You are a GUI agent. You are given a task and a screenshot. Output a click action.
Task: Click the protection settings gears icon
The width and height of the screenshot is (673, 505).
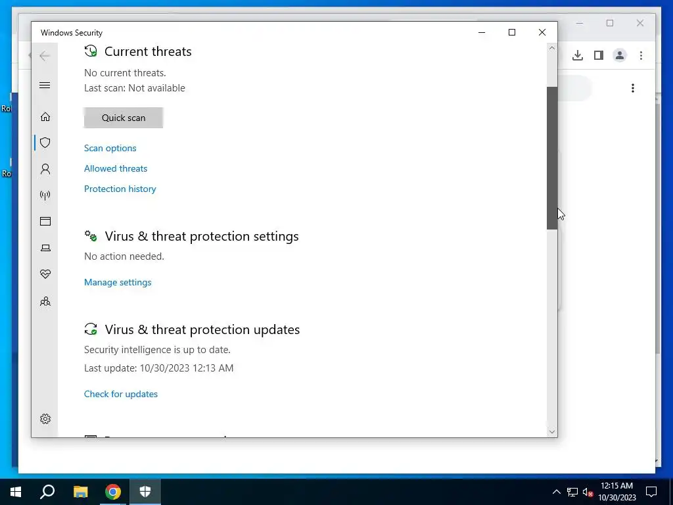coord(91,236)
